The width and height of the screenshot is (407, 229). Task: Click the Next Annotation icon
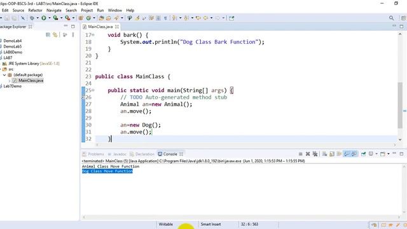point(174,18)
